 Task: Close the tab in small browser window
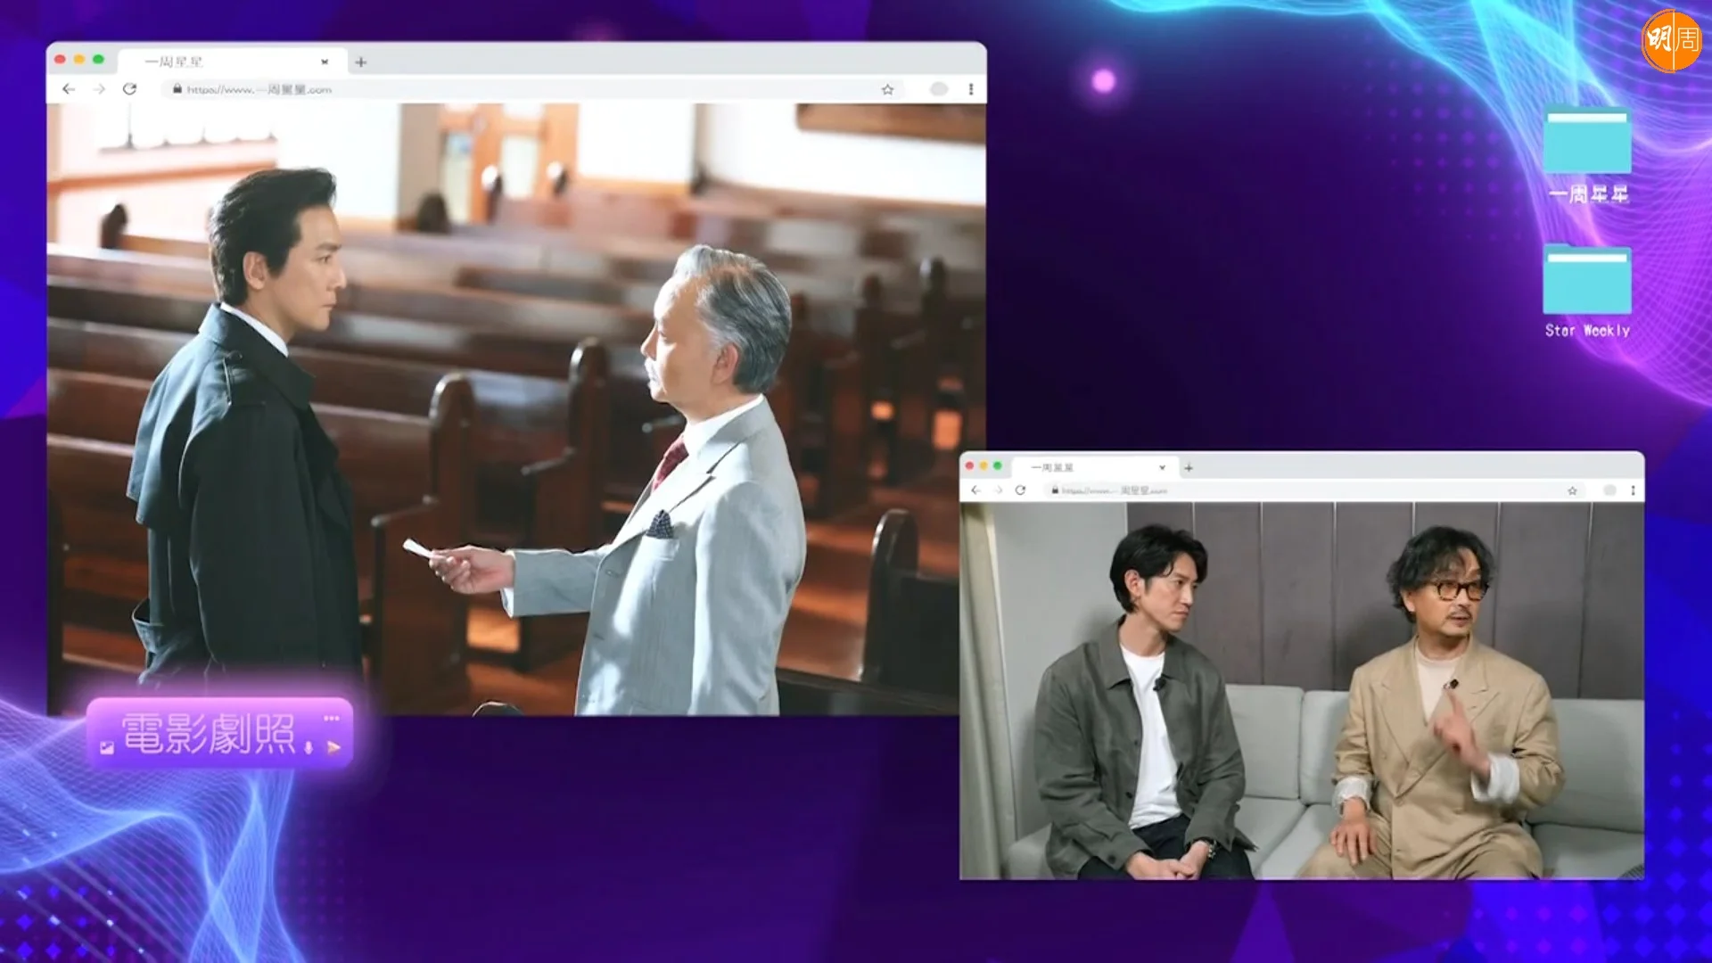coord(1162,467)
